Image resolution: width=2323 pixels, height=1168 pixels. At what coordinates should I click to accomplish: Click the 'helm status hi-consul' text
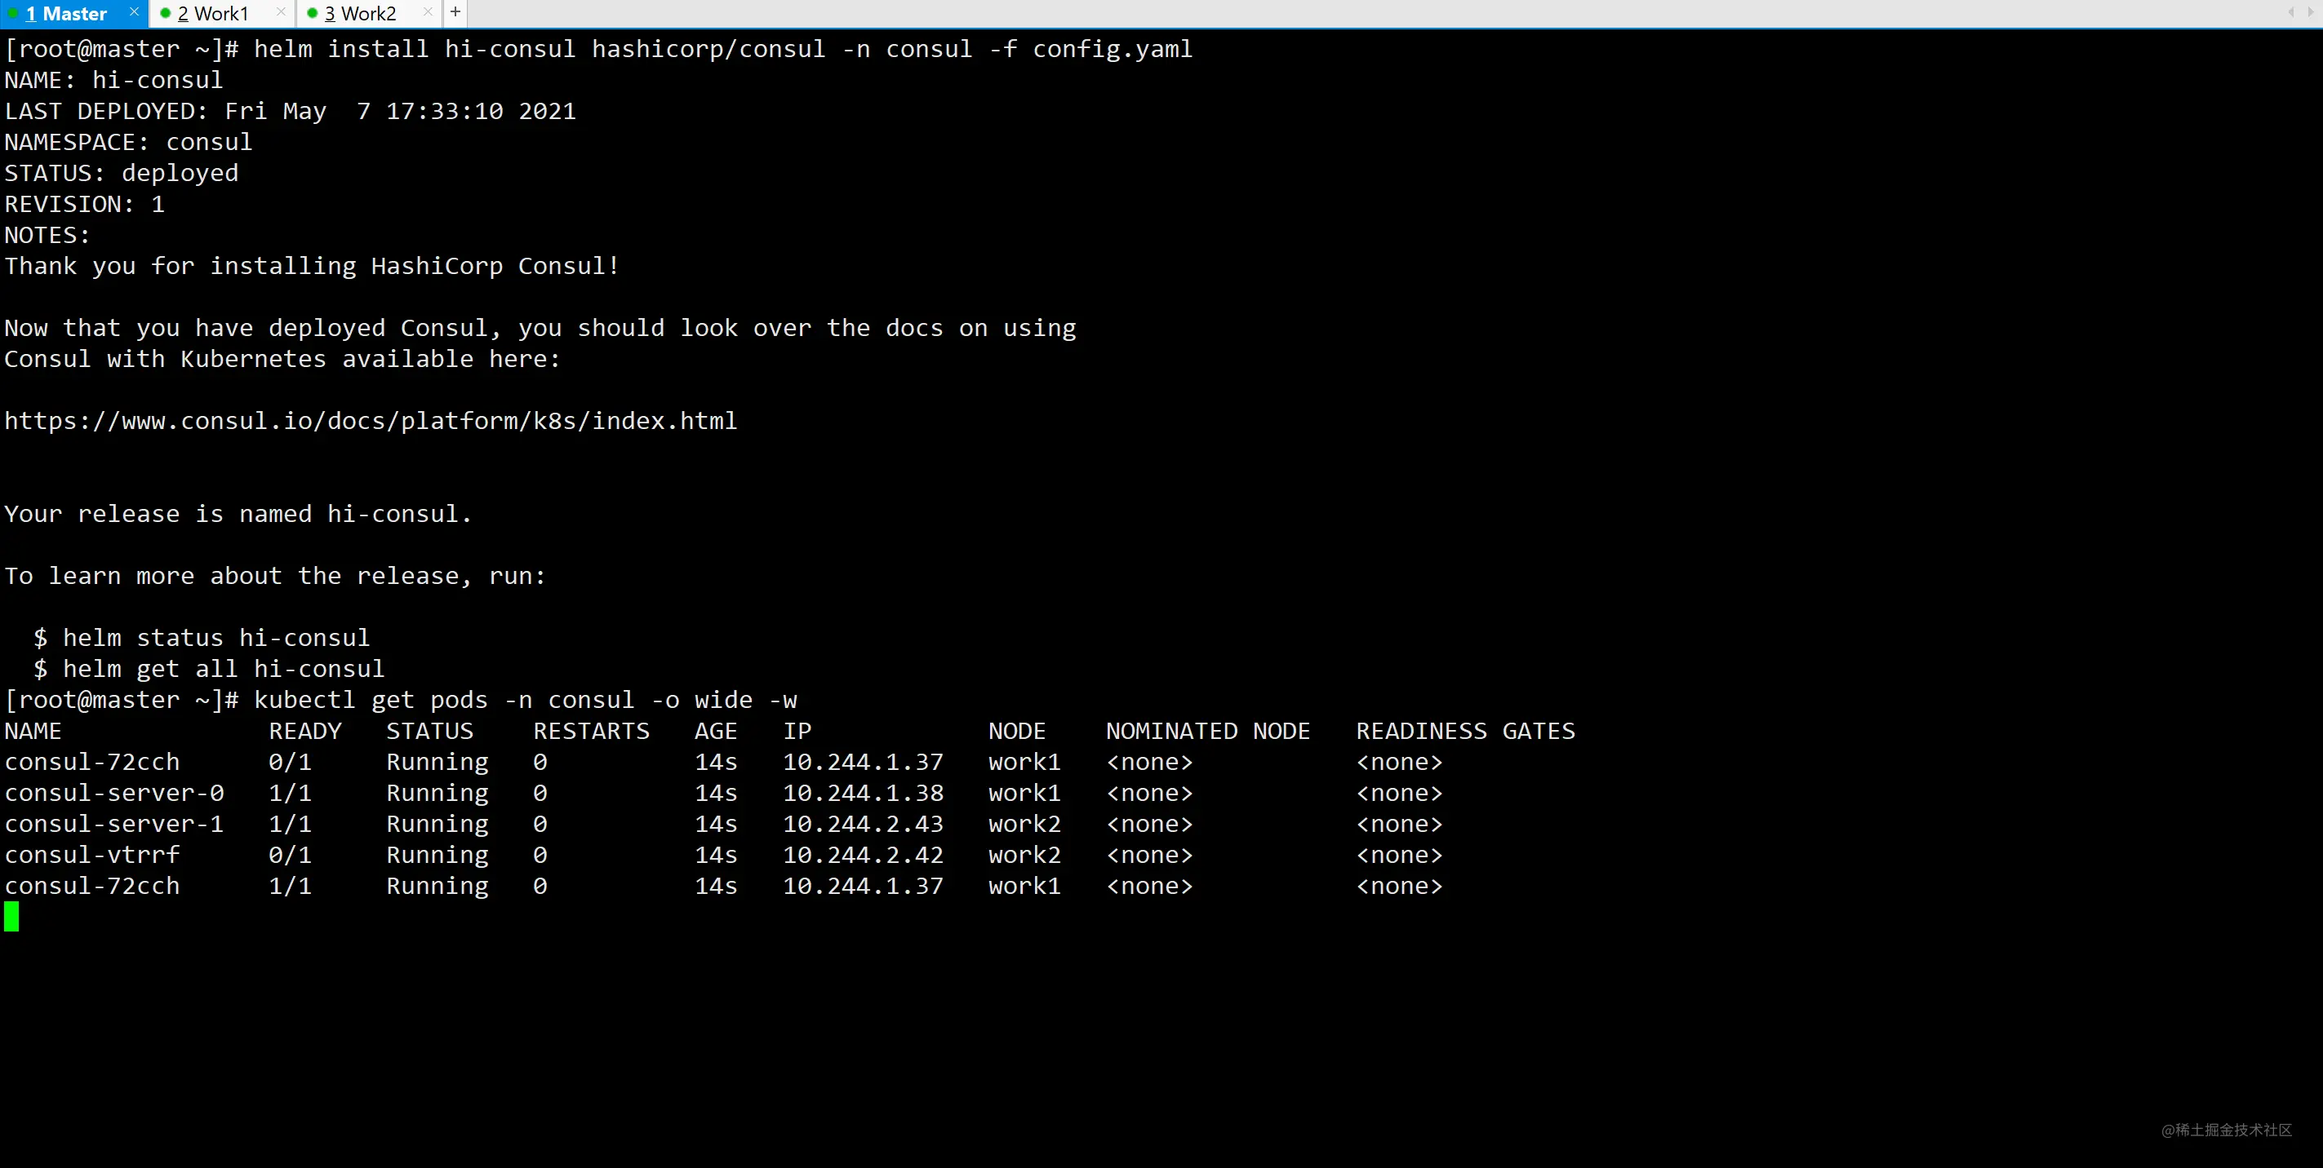(x=215, y=638)
